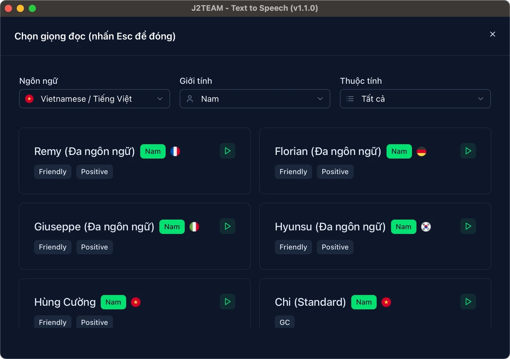The width and height of the screenshot is (510, 359).
Task: Choose the Hyunsu (Đa ngôn ngữ) voice name
Action: (x=330, y=227)
